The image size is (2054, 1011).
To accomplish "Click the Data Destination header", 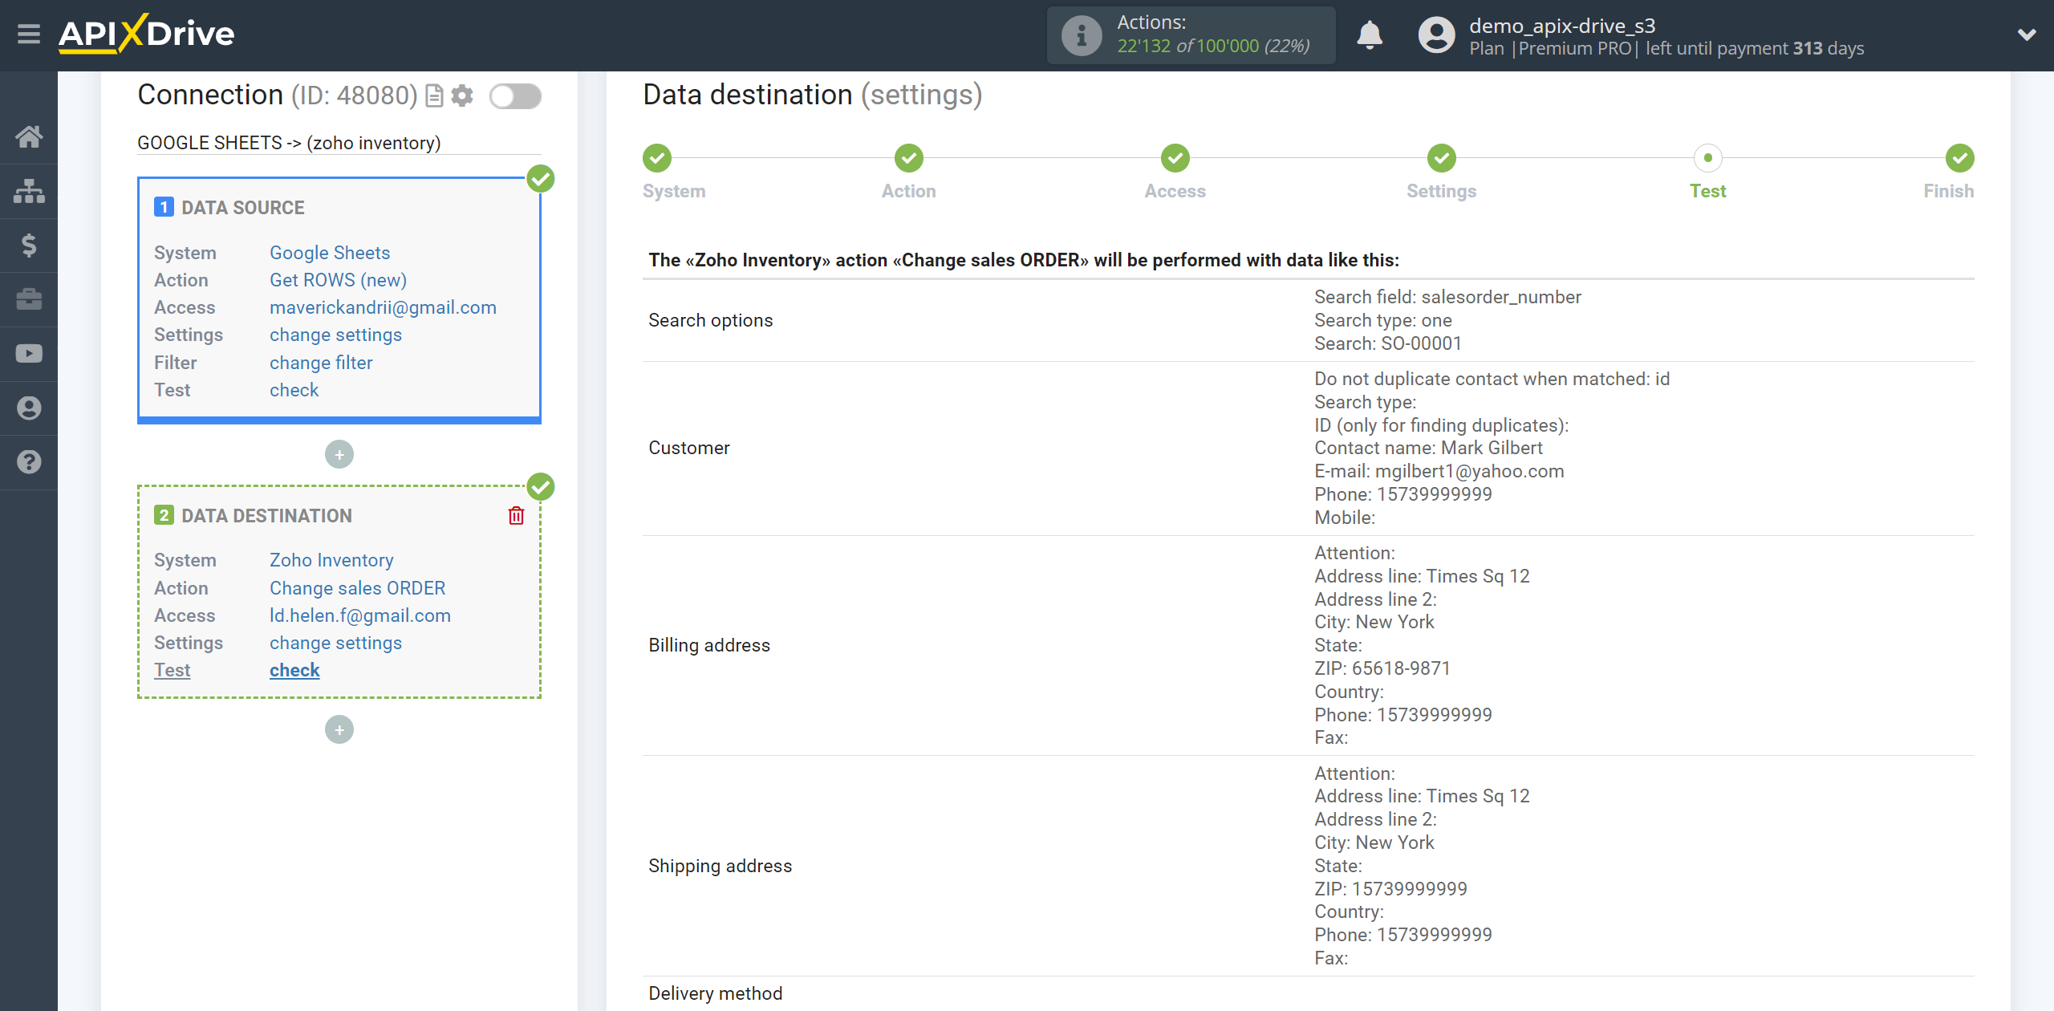I will click(266, 516).
